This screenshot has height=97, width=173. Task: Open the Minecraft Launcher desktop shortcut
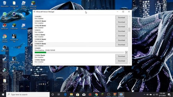[33, 5]
